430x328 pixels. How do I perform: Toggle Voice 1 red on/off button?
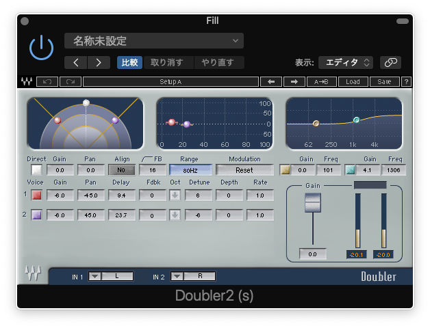point(37,195)
